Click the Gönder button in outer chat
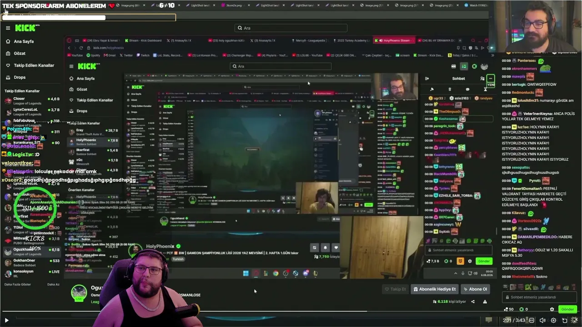582x327 pixels. point(567,309)
